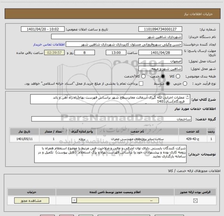Click the کد خدمت column header

coord(192,131)
